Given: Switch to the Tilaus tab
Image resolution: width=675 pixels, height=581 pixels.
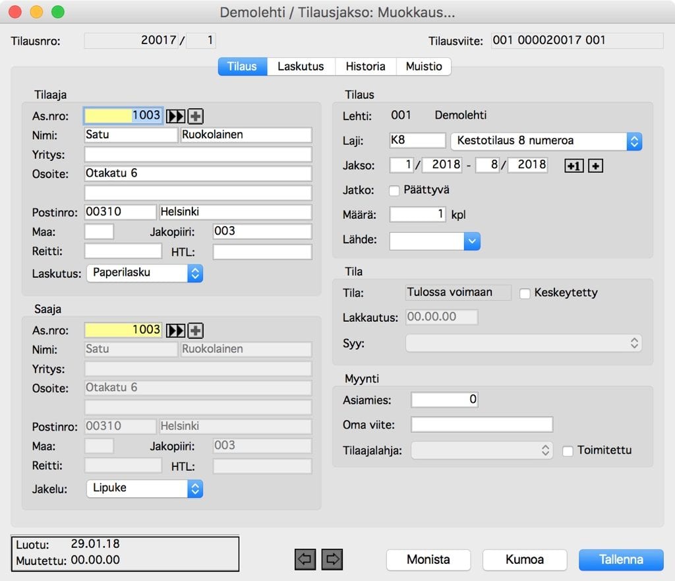Looking at the screenshot, I should 243,67.
